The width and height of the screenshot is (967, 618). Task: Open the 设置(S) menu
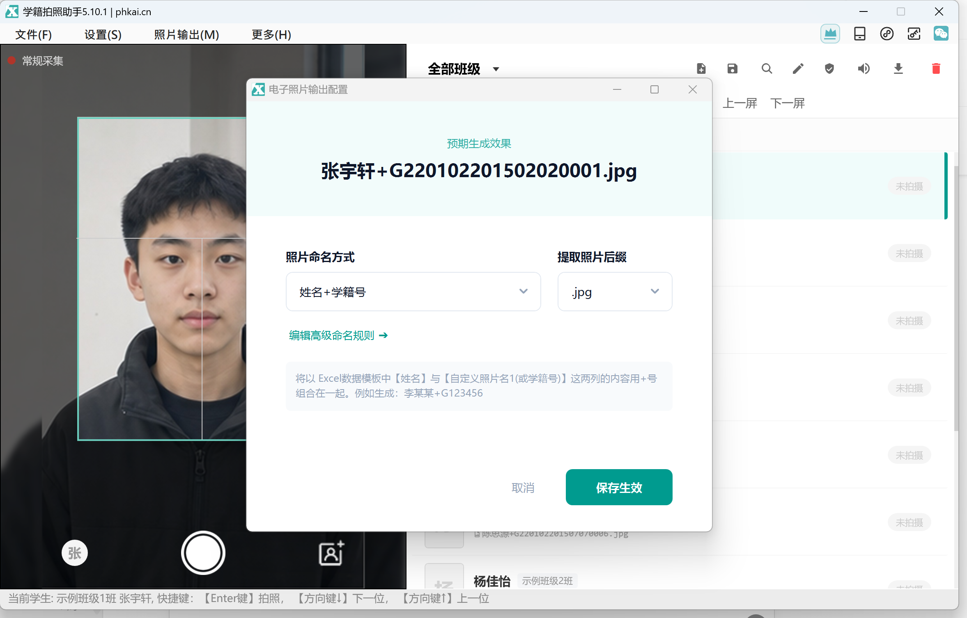coord(103,34)
